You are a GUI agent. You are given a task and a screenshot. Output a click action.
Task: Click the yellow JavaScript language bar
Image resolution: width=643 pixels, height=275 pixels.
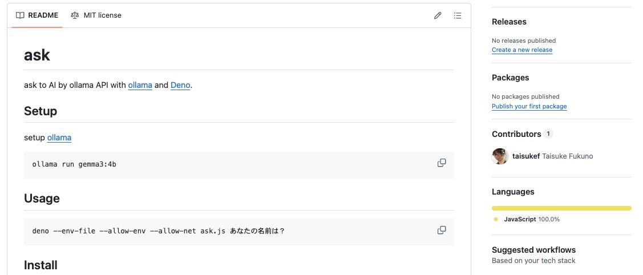tap(561, 208)
